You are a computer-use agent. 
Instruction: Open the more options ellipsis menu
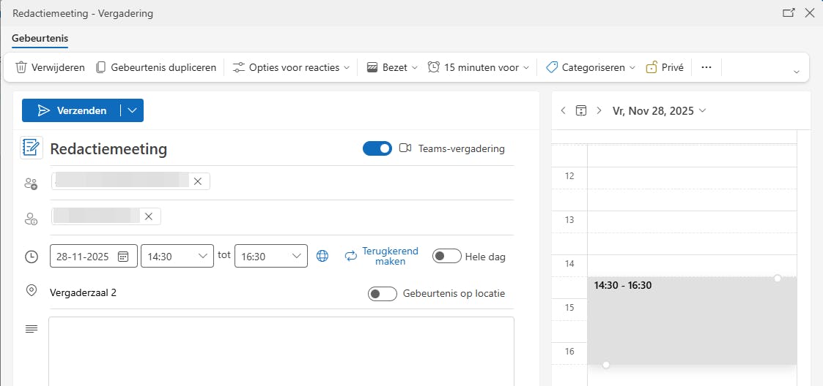(706, 67)
